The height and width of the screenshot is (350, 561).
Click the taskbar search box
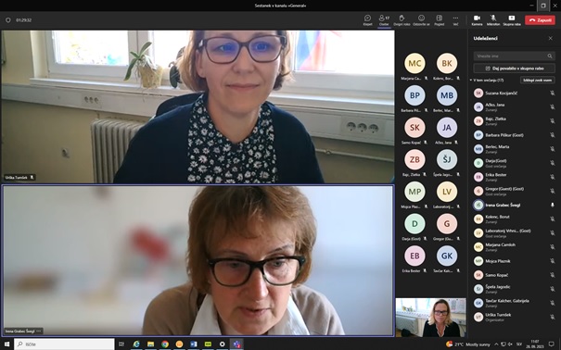point(64,344)
